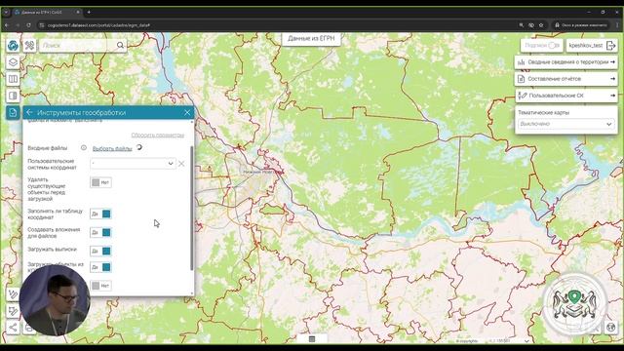This screenshot has width=624, height=351.
Task: Toggle the Подписи switch at top right
Action: point(554,46)
